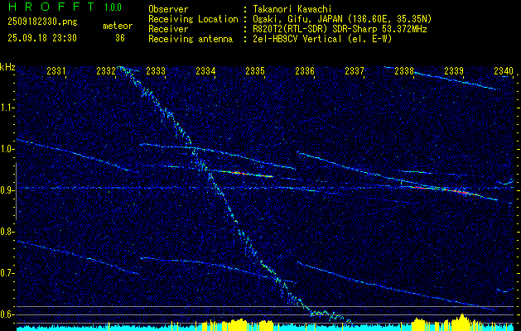
Task: Click the file name 2509182330.png
Action: click(x=42, y=22)
